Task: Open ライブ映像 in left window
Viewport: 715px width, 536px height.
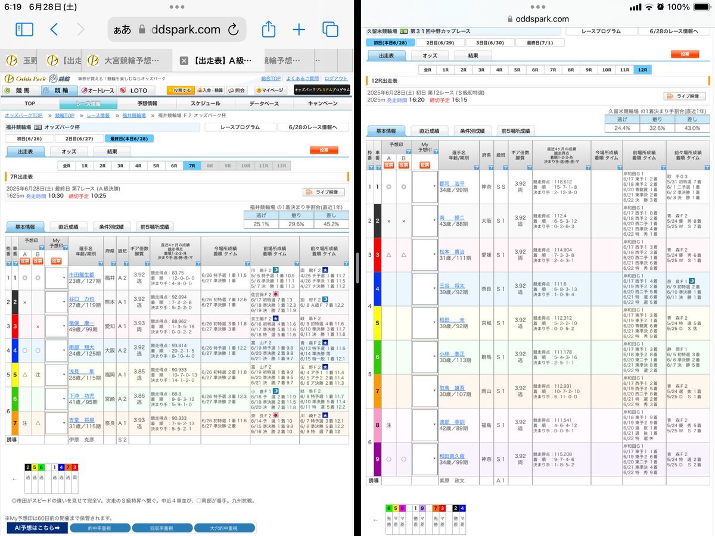Action: pos(324,192)
